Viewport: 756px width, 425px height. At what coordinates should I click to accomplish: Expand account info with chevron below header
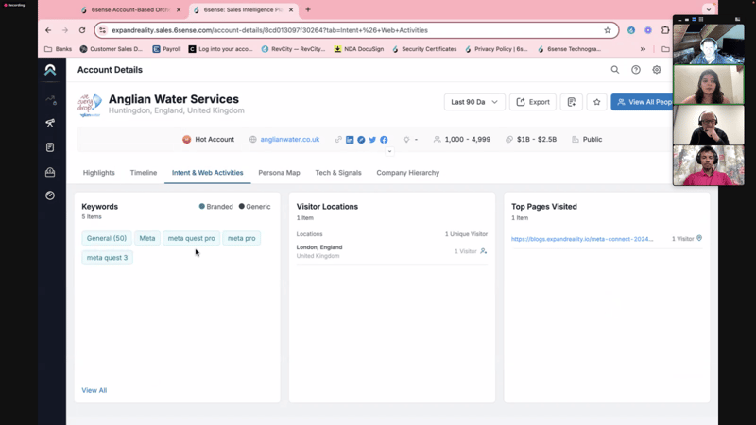tap(389, 151)
